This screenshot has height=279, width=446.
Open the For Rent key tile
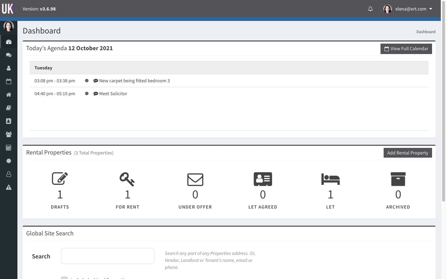click(128, 190)
